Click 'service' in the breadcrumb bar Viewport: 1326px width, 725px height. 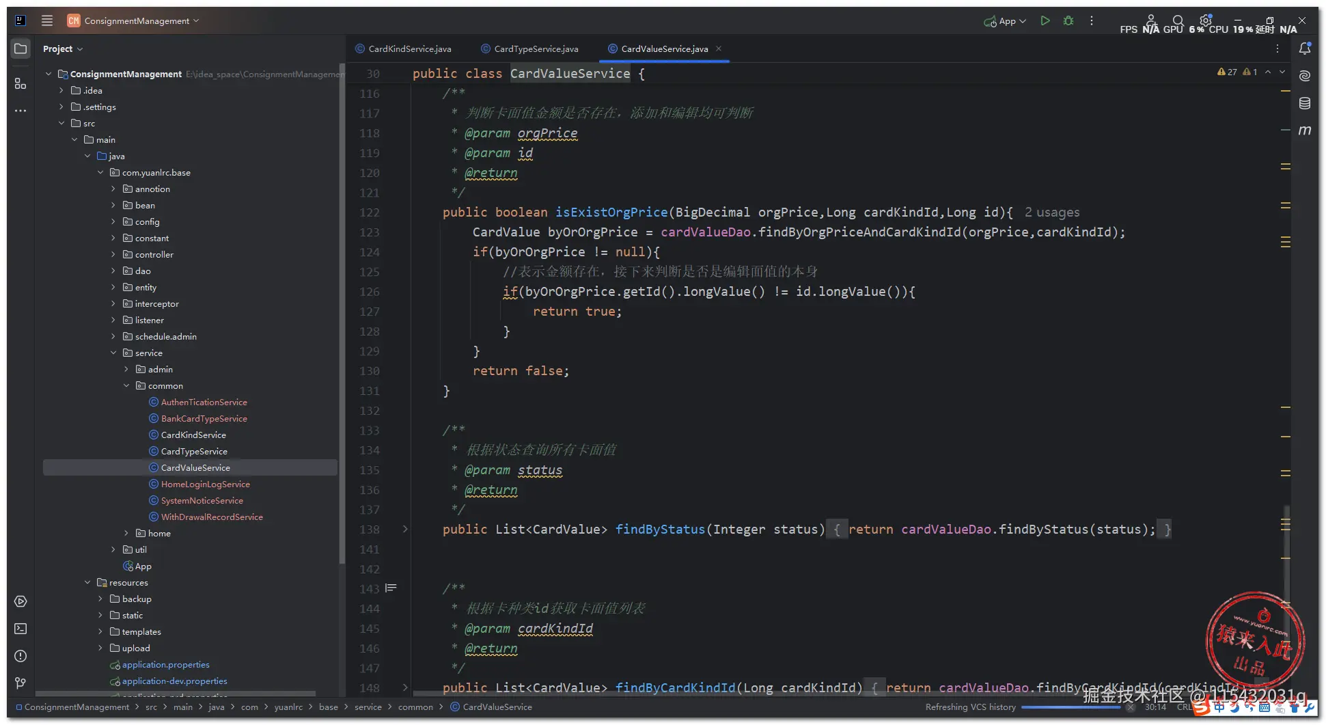[368, 707]
